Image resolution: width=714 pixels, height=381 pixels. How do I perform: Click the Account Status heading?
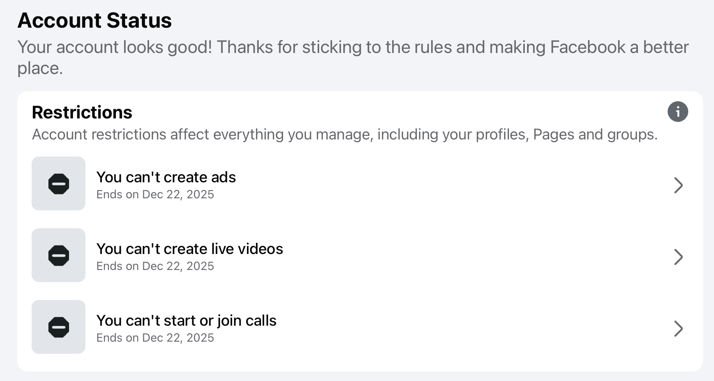click(x=94, y=20)
